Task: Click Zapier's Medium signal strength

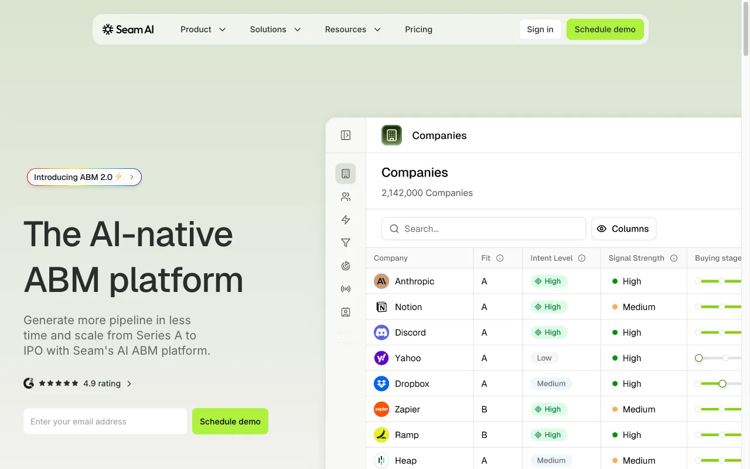Action: (x=634, y=409)
